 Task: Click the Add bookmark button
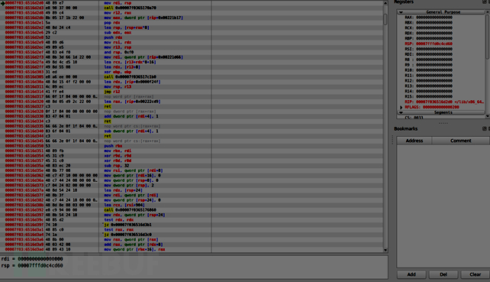(411, 274)
